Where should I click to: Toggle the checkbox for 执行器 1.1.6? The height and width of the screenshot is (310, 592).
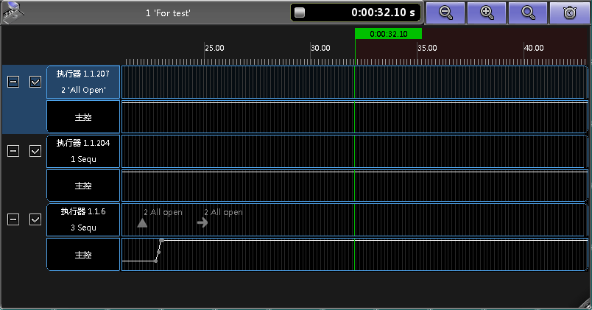[35, 219]
